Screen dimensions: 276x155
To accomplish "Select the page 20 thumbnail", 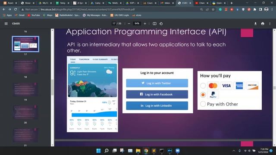I will [25, 112].
